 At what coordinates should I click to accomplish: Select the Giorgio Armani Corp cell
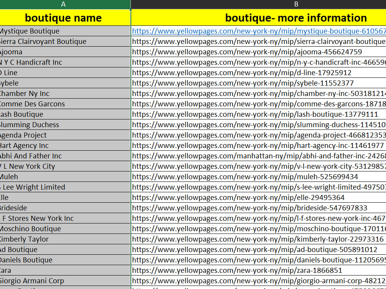65,281
